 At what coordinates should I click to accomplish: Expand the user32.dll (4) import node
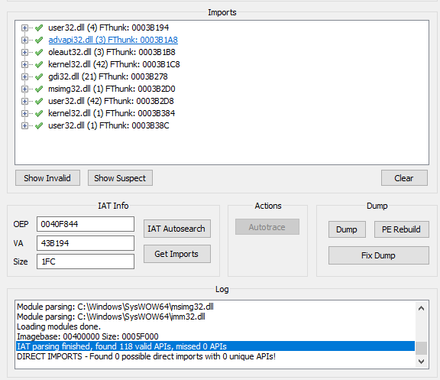click(24, 28)
